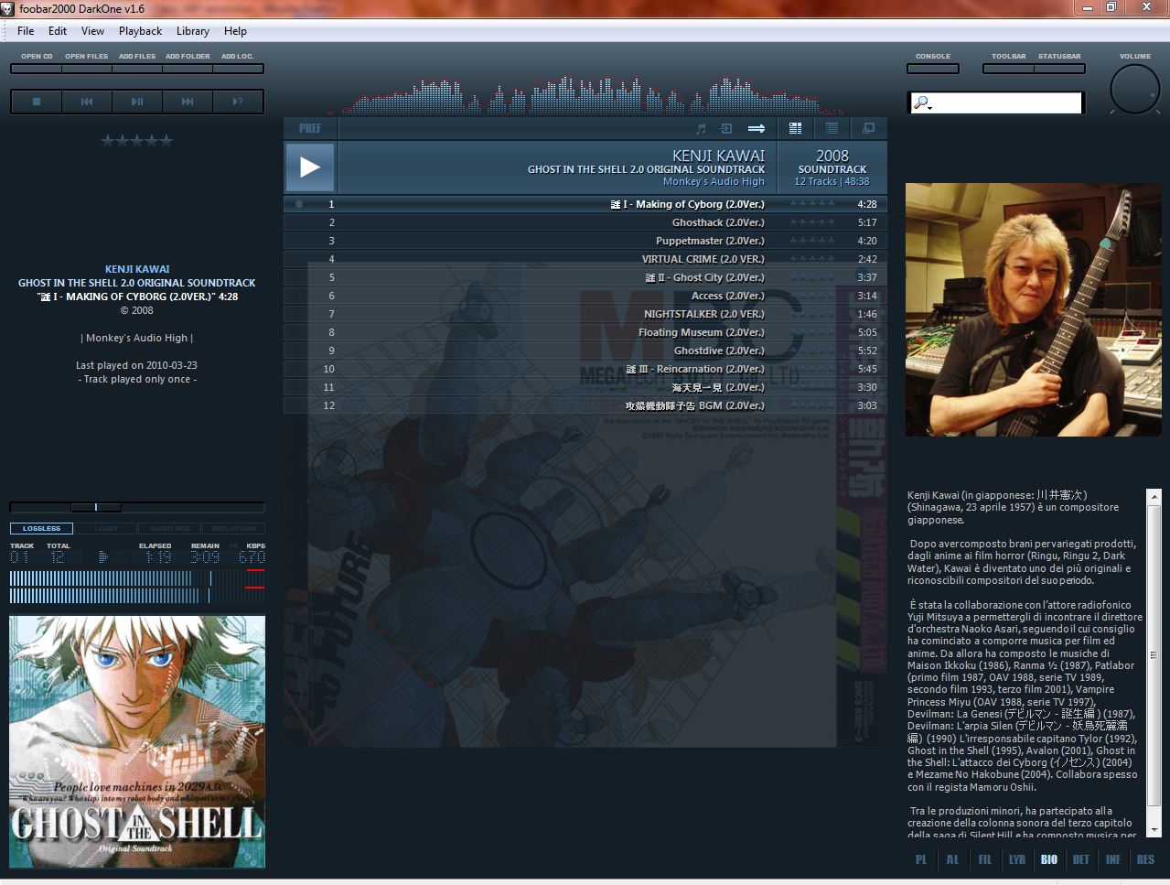Viewport: 1170px width, 885px height.
Task: Open the View menu
Action: point(92,30)
